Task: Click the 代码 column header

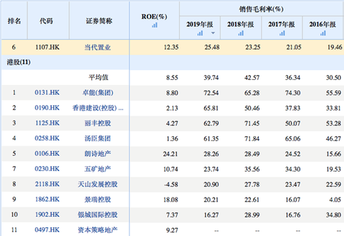Action: tap(46, 21)
